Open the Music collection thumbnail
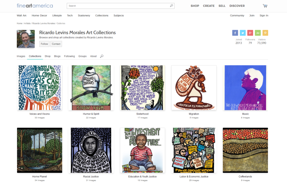Image resolution: width=287 pixels, height=184 pixels. click(245, 88)
